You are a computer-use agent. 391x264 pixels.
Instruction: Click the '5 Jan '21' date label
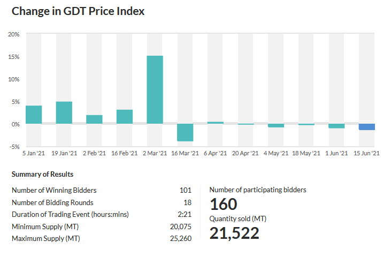[x=34, y=153]
